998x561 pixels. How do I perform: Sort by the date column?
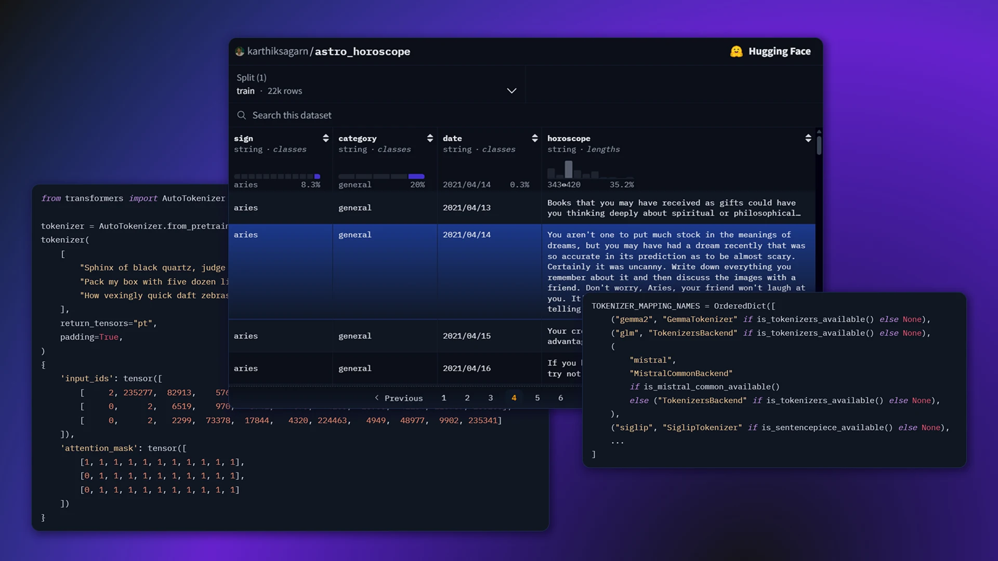pyautogui.click(x=534, y=138)
